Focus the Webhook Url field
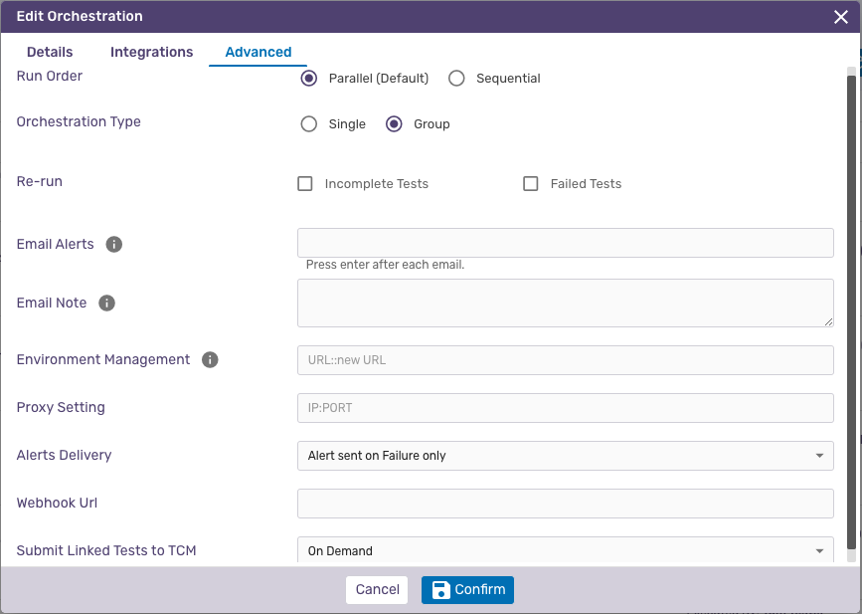The width and height of the screenshot is (862, 614). click(565, 504)
